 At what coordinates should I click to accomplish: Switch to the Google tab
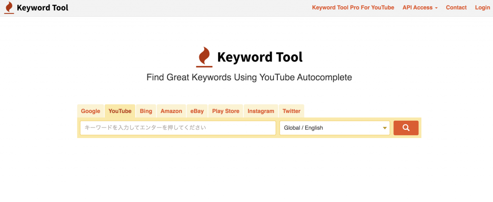tap(91, 111)
